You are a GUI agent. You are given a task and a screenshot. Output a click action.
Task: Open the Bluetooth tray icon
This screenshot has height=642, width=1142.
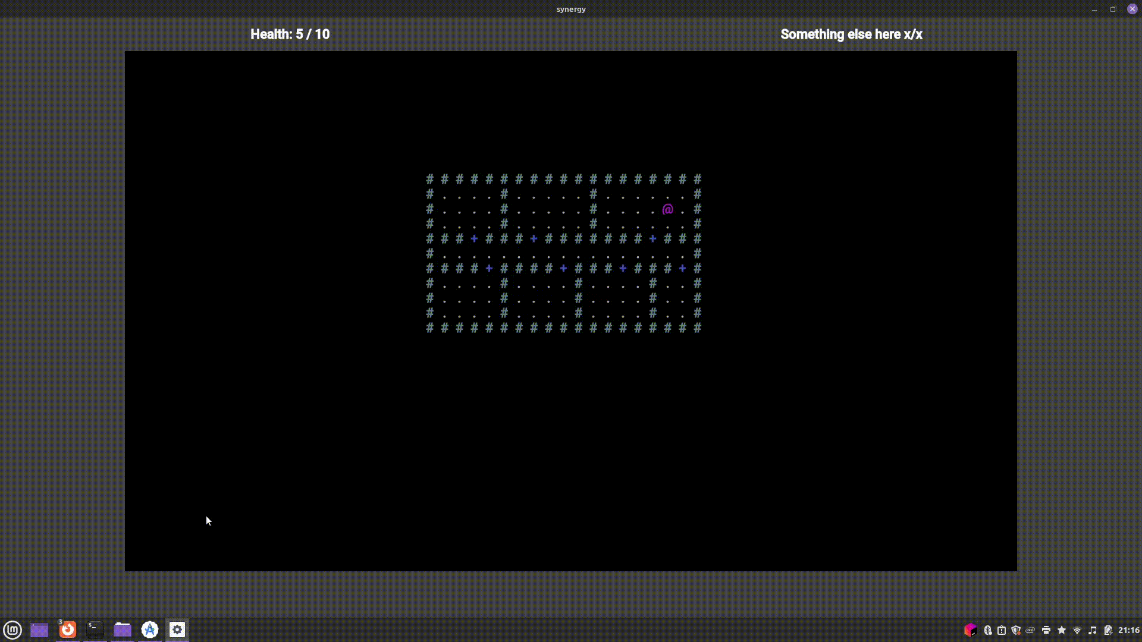click(987, 630)
